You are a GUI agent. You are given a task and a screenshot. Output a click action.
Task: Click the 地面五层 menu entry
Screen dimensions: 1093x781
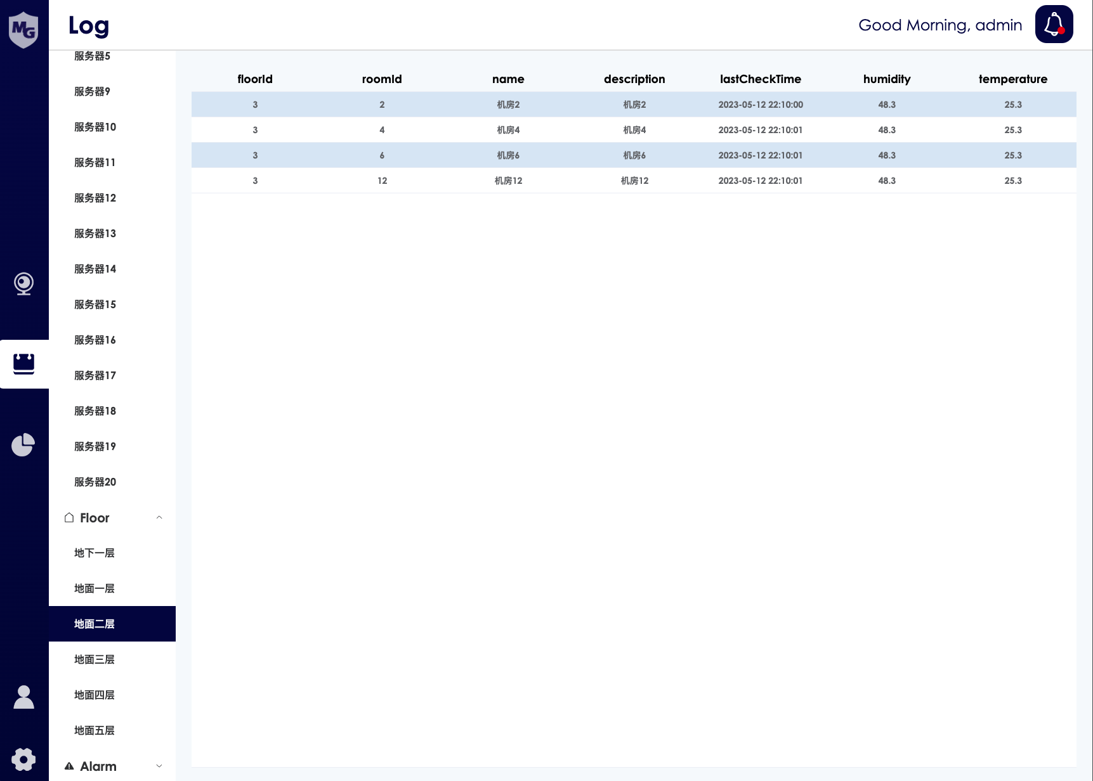95,730
